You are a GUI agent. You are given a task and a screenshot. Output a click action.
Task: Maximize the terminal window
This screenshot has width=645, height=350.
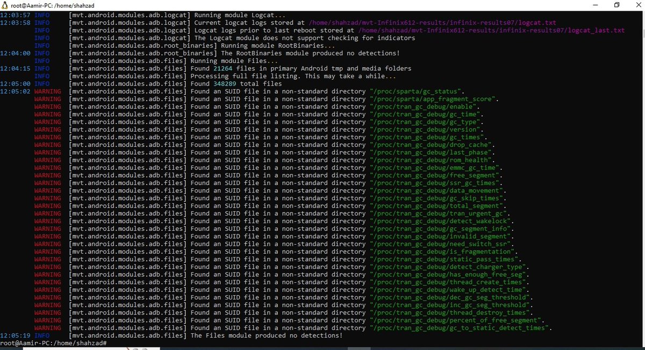pos(617,5)
